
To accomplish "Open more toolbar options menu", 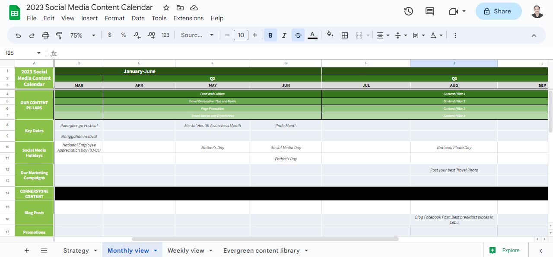I will click(455, 35).
